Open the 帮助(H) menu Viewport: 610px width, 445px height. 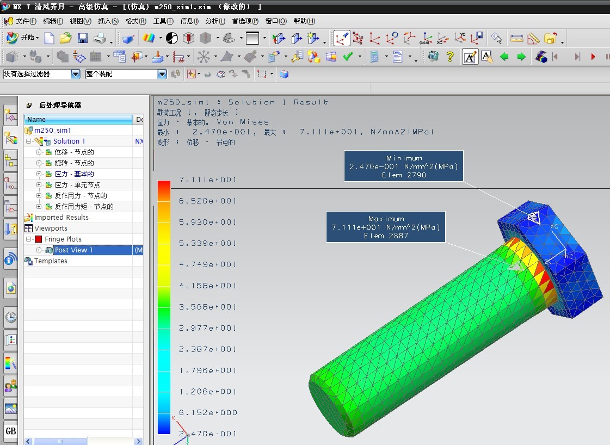[x=304, y=21]
